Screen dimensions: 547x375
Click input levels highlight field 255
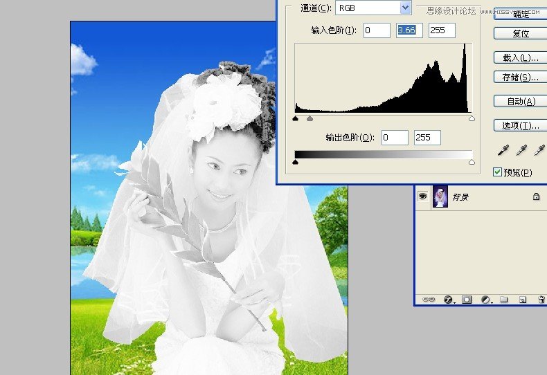[442, 30]
